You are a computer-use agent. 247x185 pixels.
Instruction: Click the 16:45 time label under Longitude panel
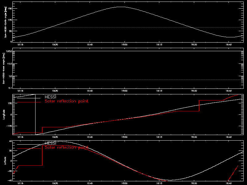point(229,137)
